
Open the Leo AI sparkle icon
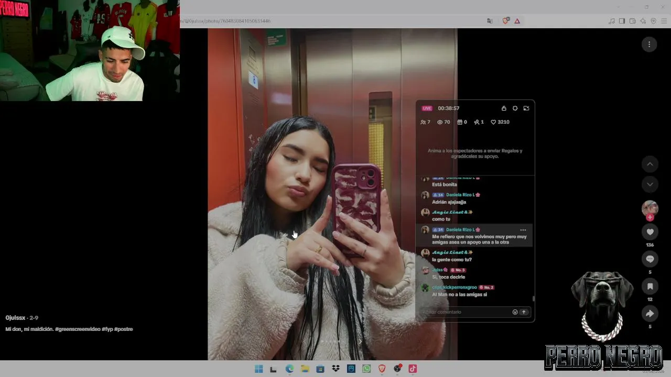point(643,21)
